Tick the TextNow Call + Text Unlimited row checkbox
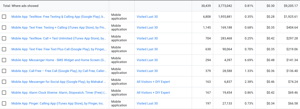 click(x=4, y=38)
